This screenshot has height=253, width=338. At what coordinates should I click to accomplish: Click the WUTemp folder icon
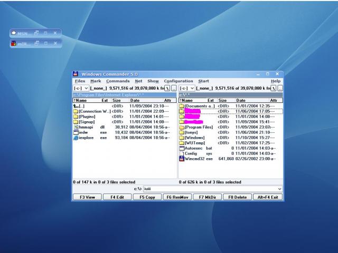pos(182,143)
